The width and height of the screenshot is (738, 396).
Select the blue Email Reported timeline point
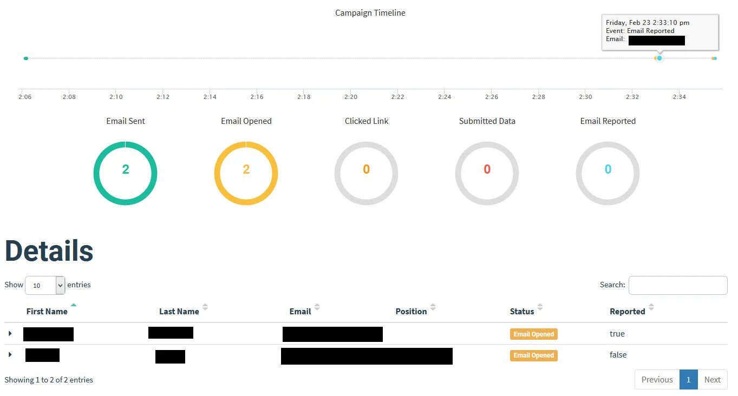click(659, 58)
